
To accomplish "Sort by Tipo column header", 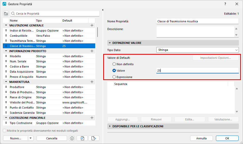I will click(48, 21).
